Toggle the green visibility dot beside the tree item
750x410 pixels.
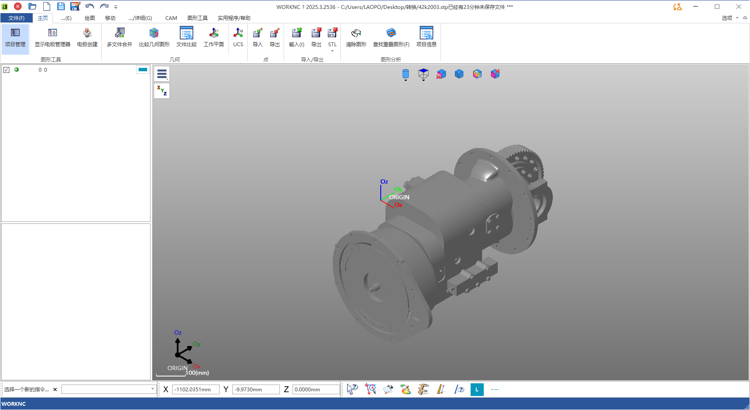[x=17, y=70]
